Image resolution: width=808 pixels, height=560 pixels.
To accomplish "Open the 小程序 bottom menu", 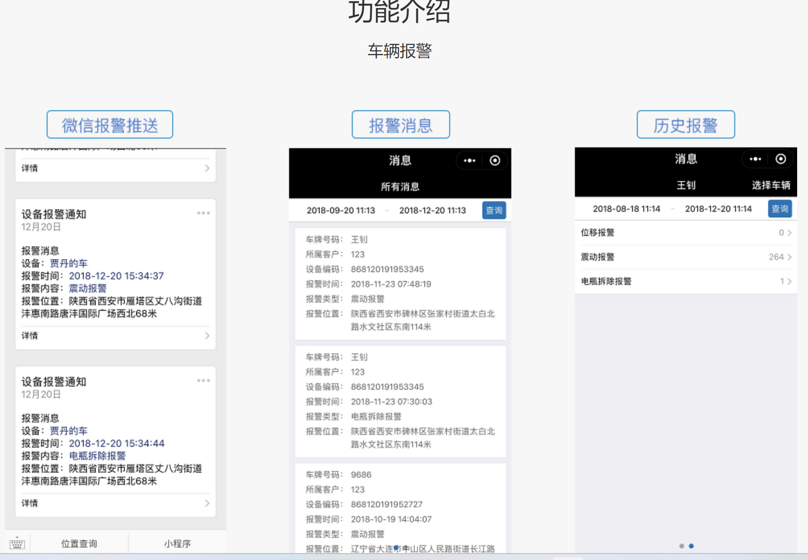I will point(177,544).
